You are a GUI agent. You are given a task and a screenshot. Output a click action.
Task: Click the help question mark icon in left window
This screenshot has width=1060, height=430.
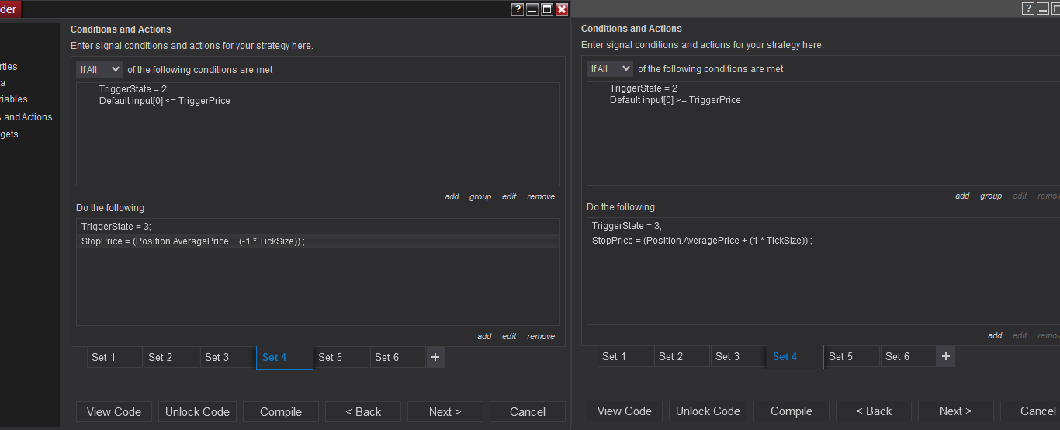(x=518, y=9)
